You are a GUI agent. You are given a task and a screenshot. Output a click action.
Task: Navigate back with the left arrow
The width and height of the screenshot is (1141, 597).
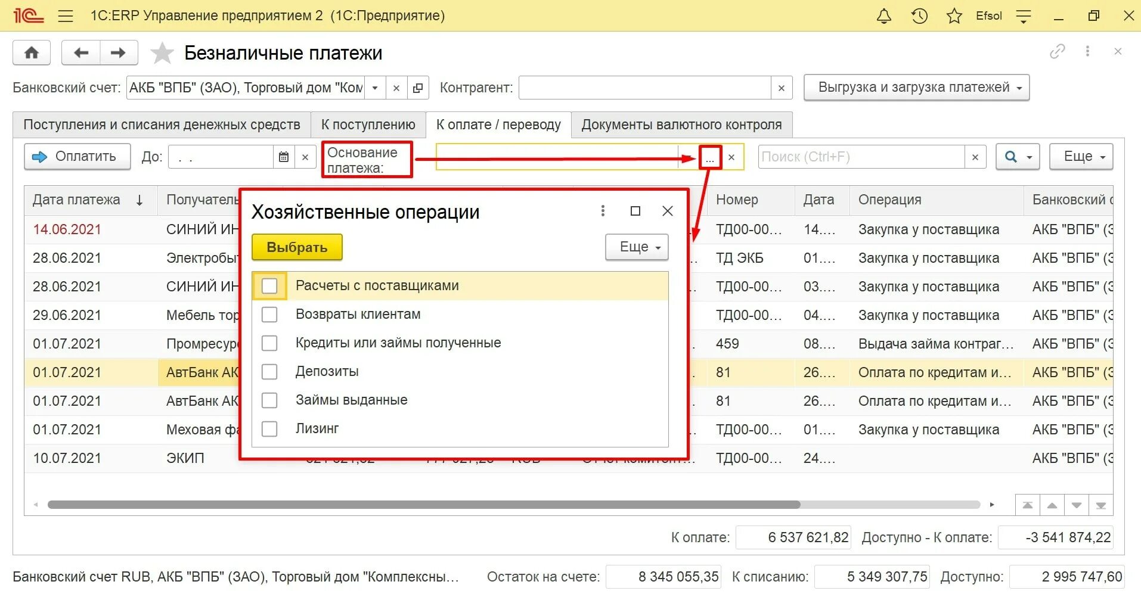click(x=81, y=53)
